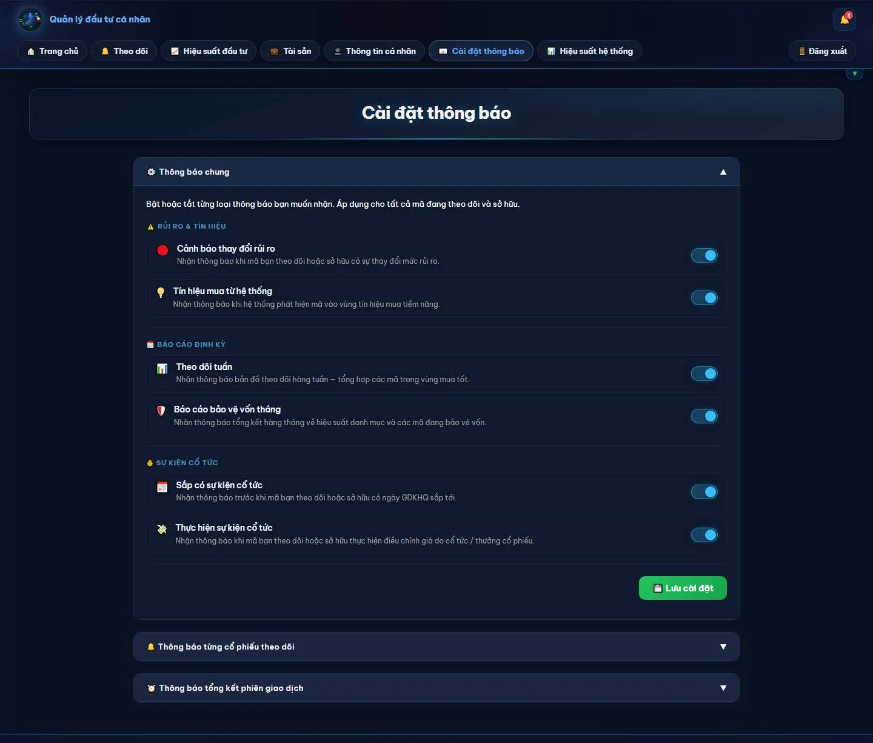Toggle Tín hiệu mua từ hệ thống switch
The image size is (873, 743).
tap(704, 298)
